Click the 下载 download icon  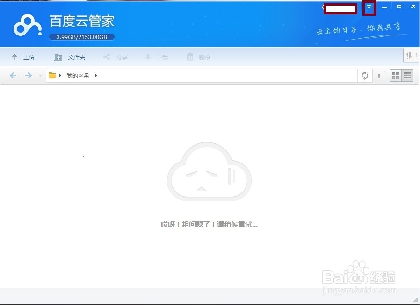(148, 57)
